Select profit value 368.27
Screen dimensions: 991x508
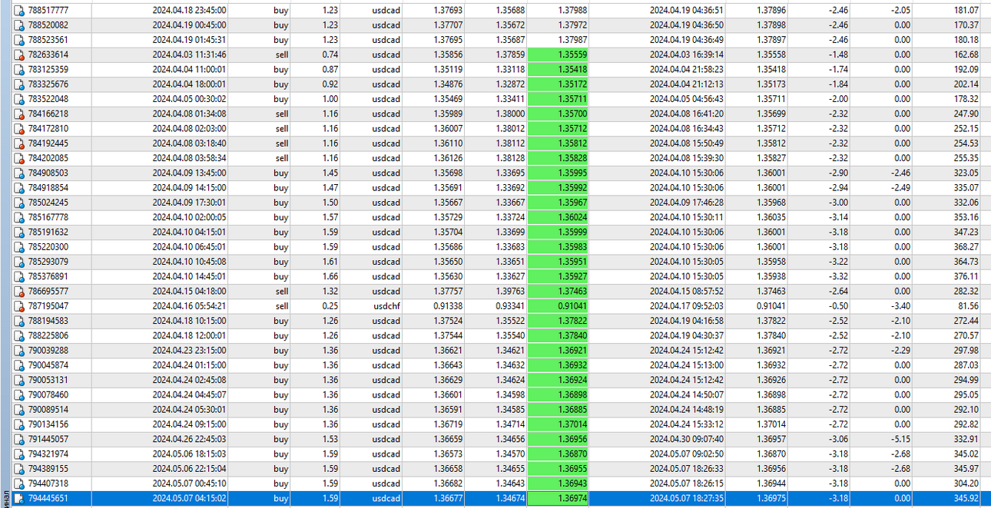pyautogui.click(x=966, y=246)
